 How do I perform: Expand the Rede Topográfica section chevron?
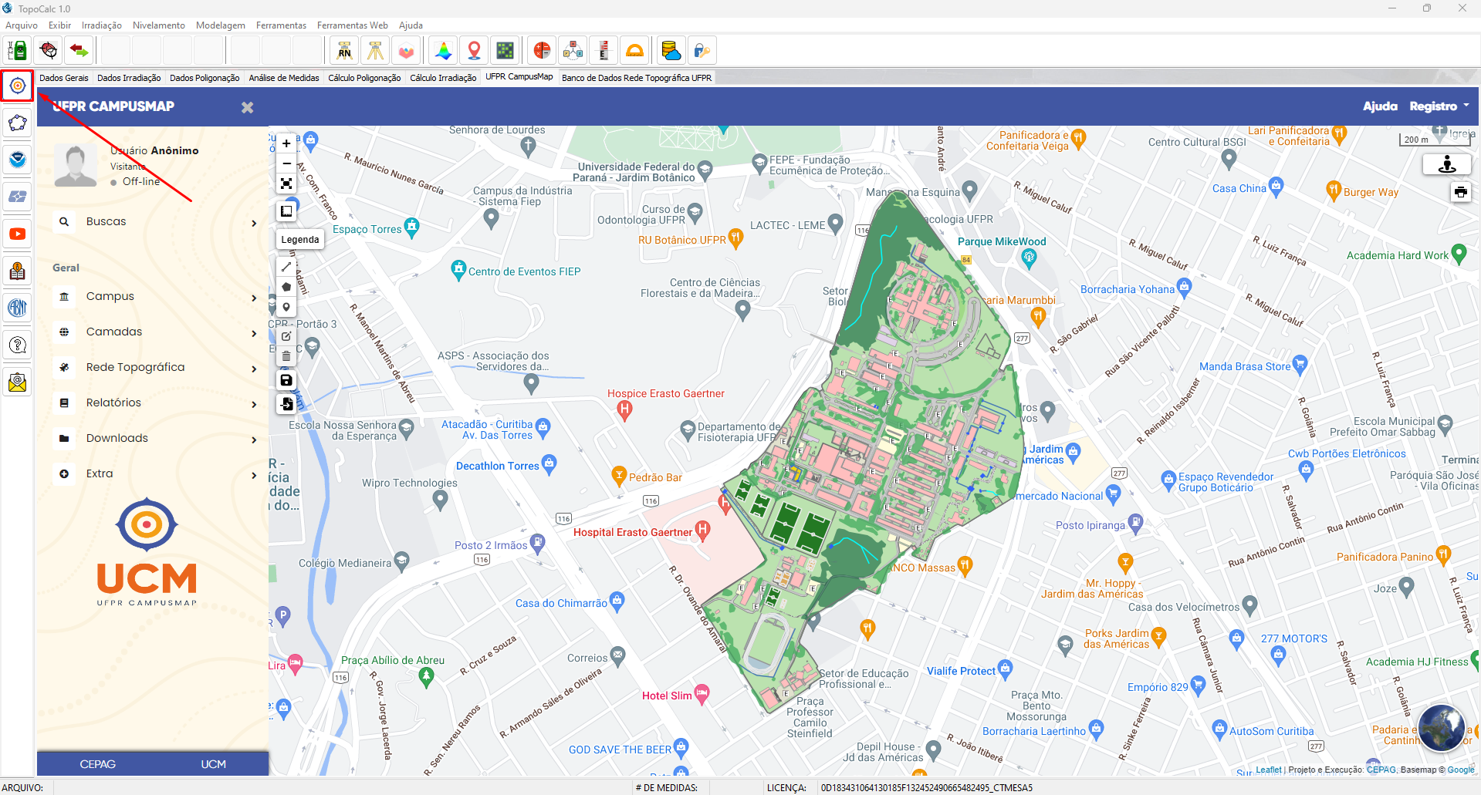coord(254,369)
